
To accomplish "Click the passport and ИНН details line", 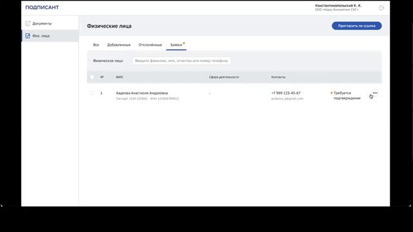I will click(x=147, y=99).
